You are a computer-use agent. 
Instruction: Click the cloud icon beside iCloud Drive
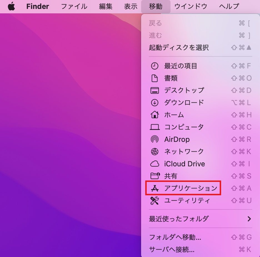[x=154, y=164]
